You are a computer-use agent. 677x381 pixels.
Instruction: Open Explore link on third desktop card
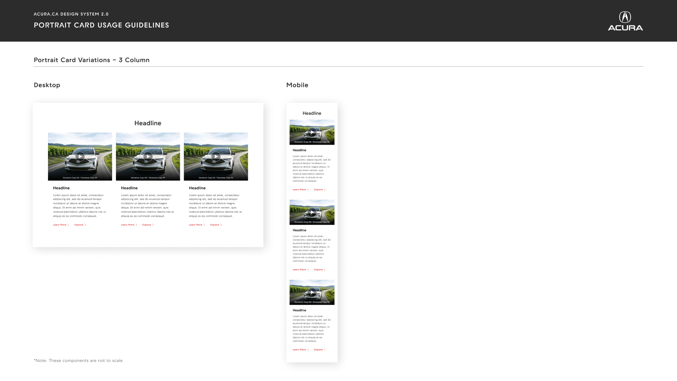pos(216,225)
